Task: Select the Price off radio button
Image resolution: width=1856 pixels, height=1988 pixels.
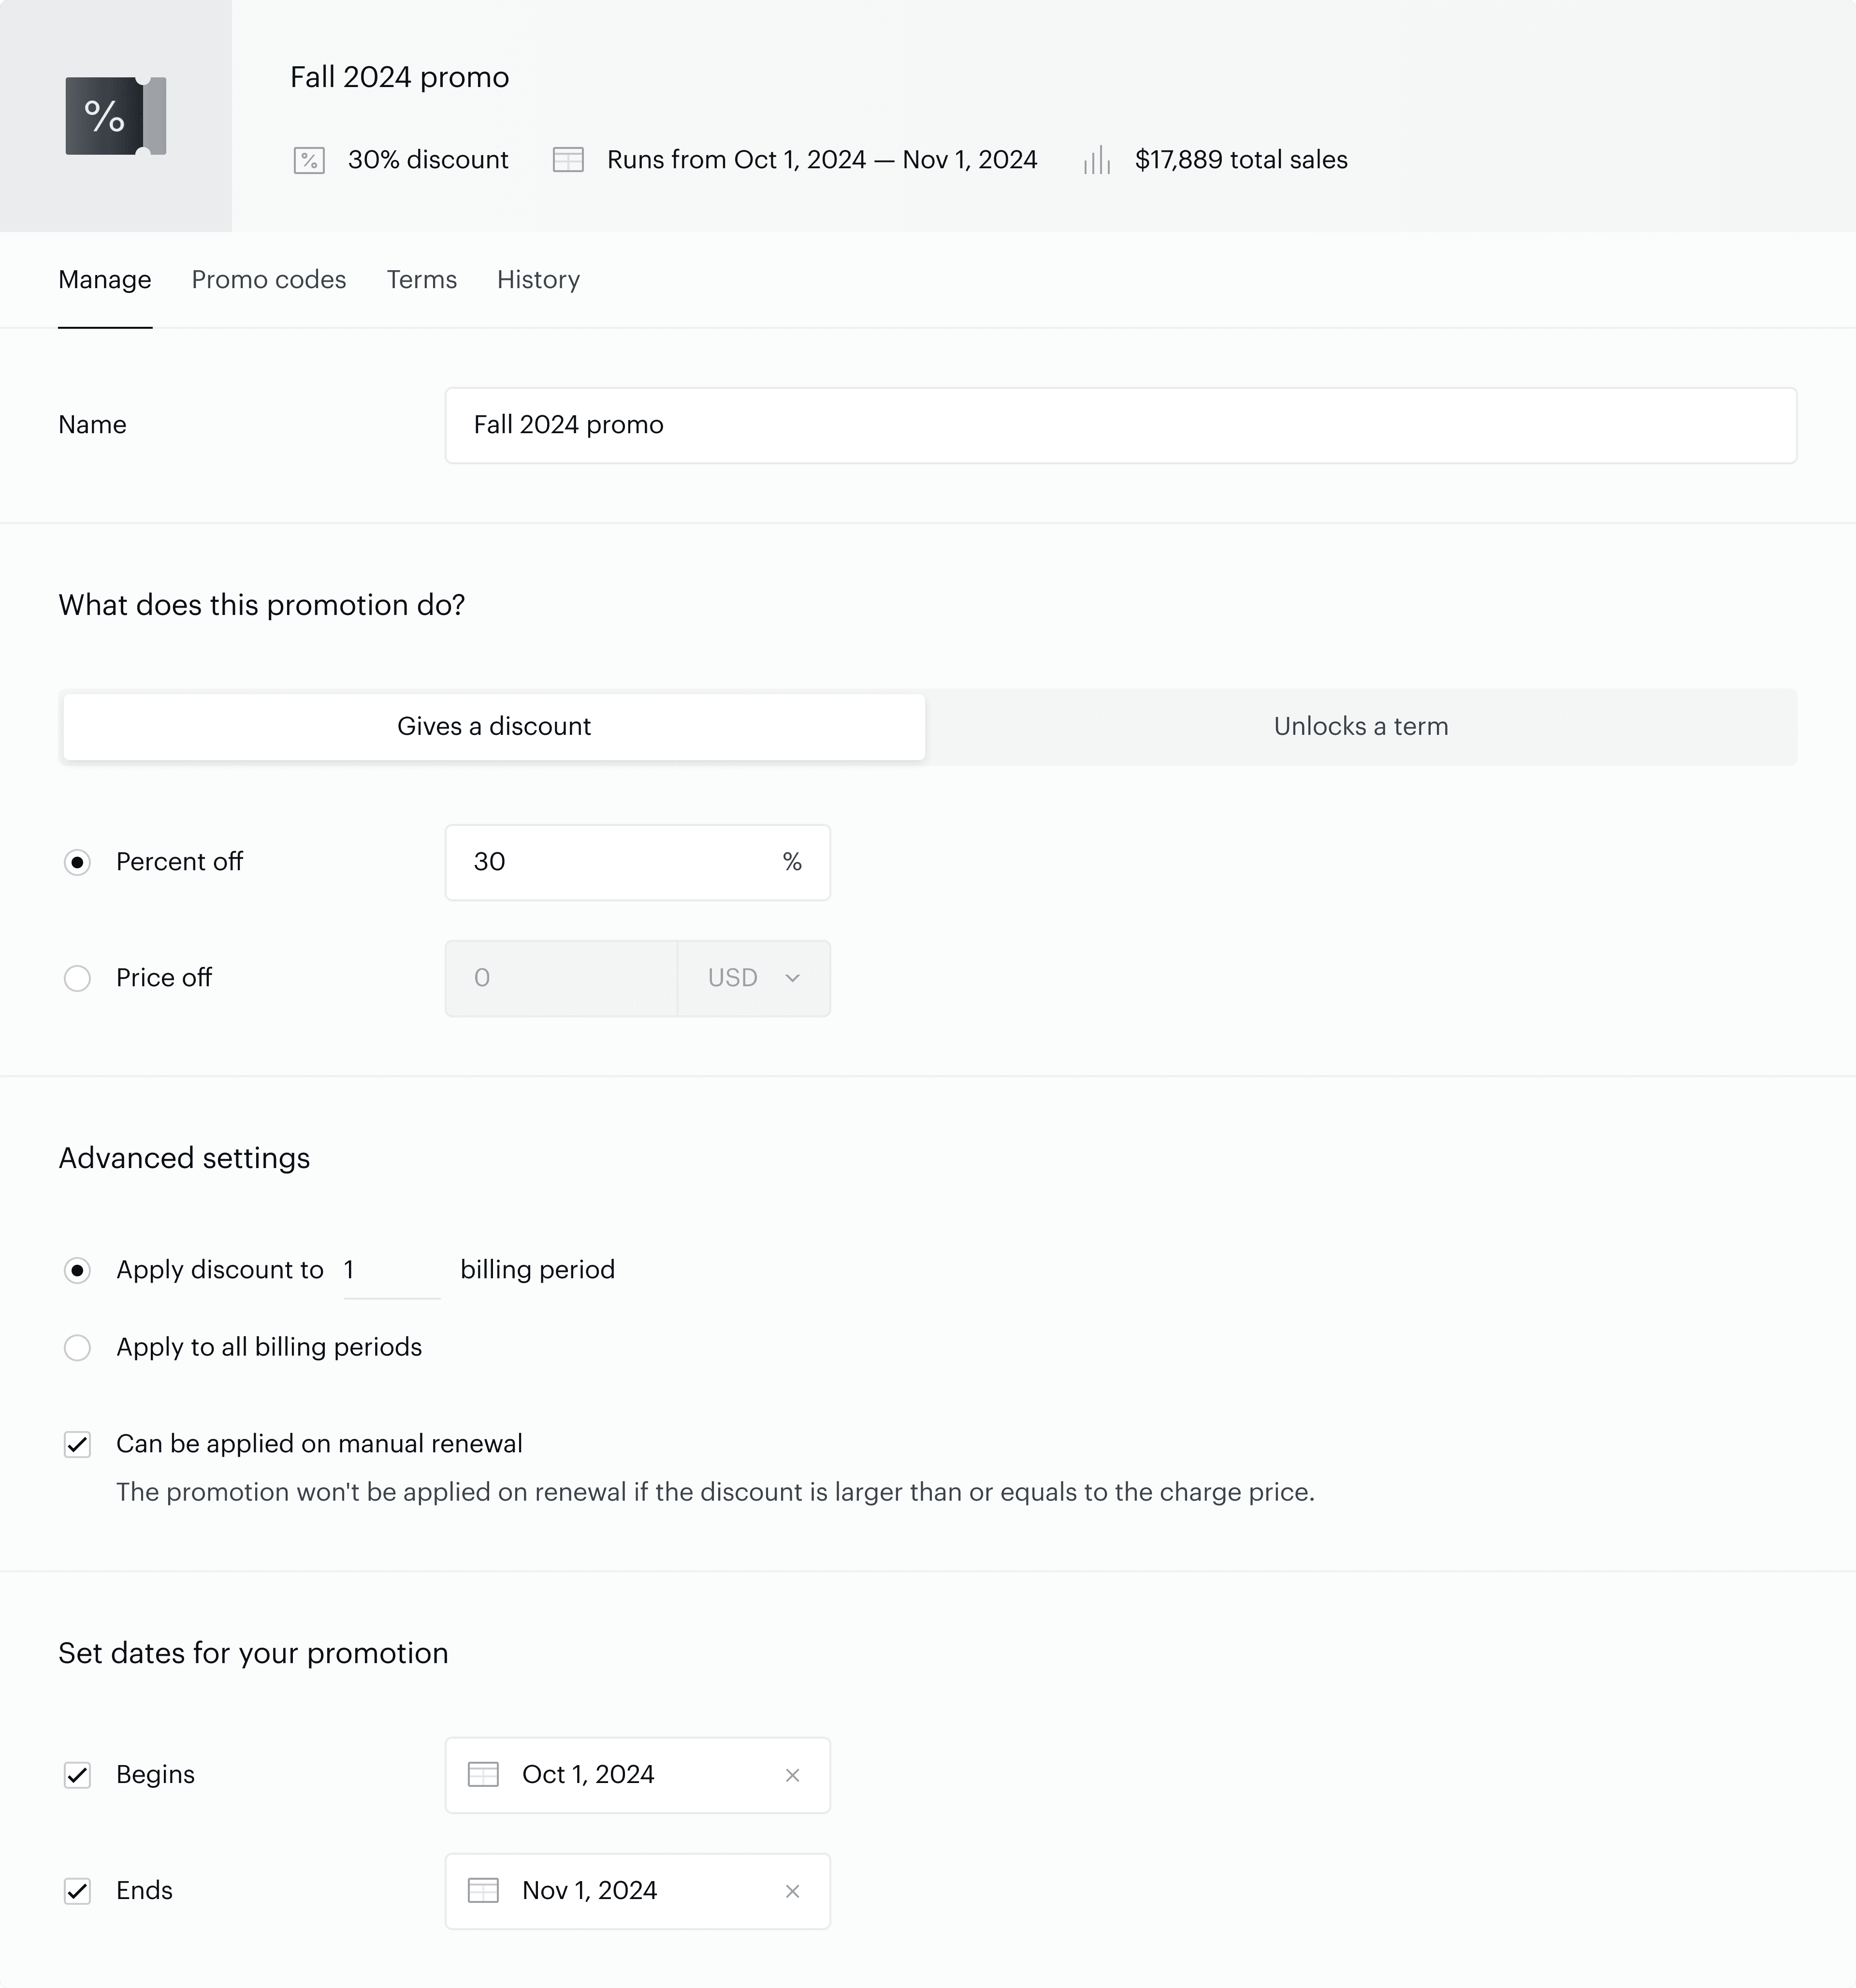Action: (x=77, y=978)
